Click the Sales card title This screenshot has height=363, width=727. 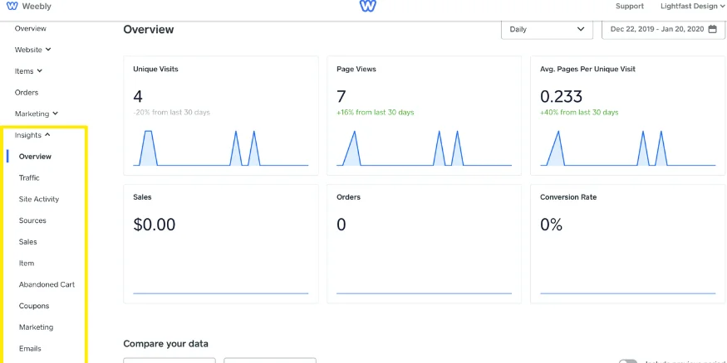click(142, 197)
